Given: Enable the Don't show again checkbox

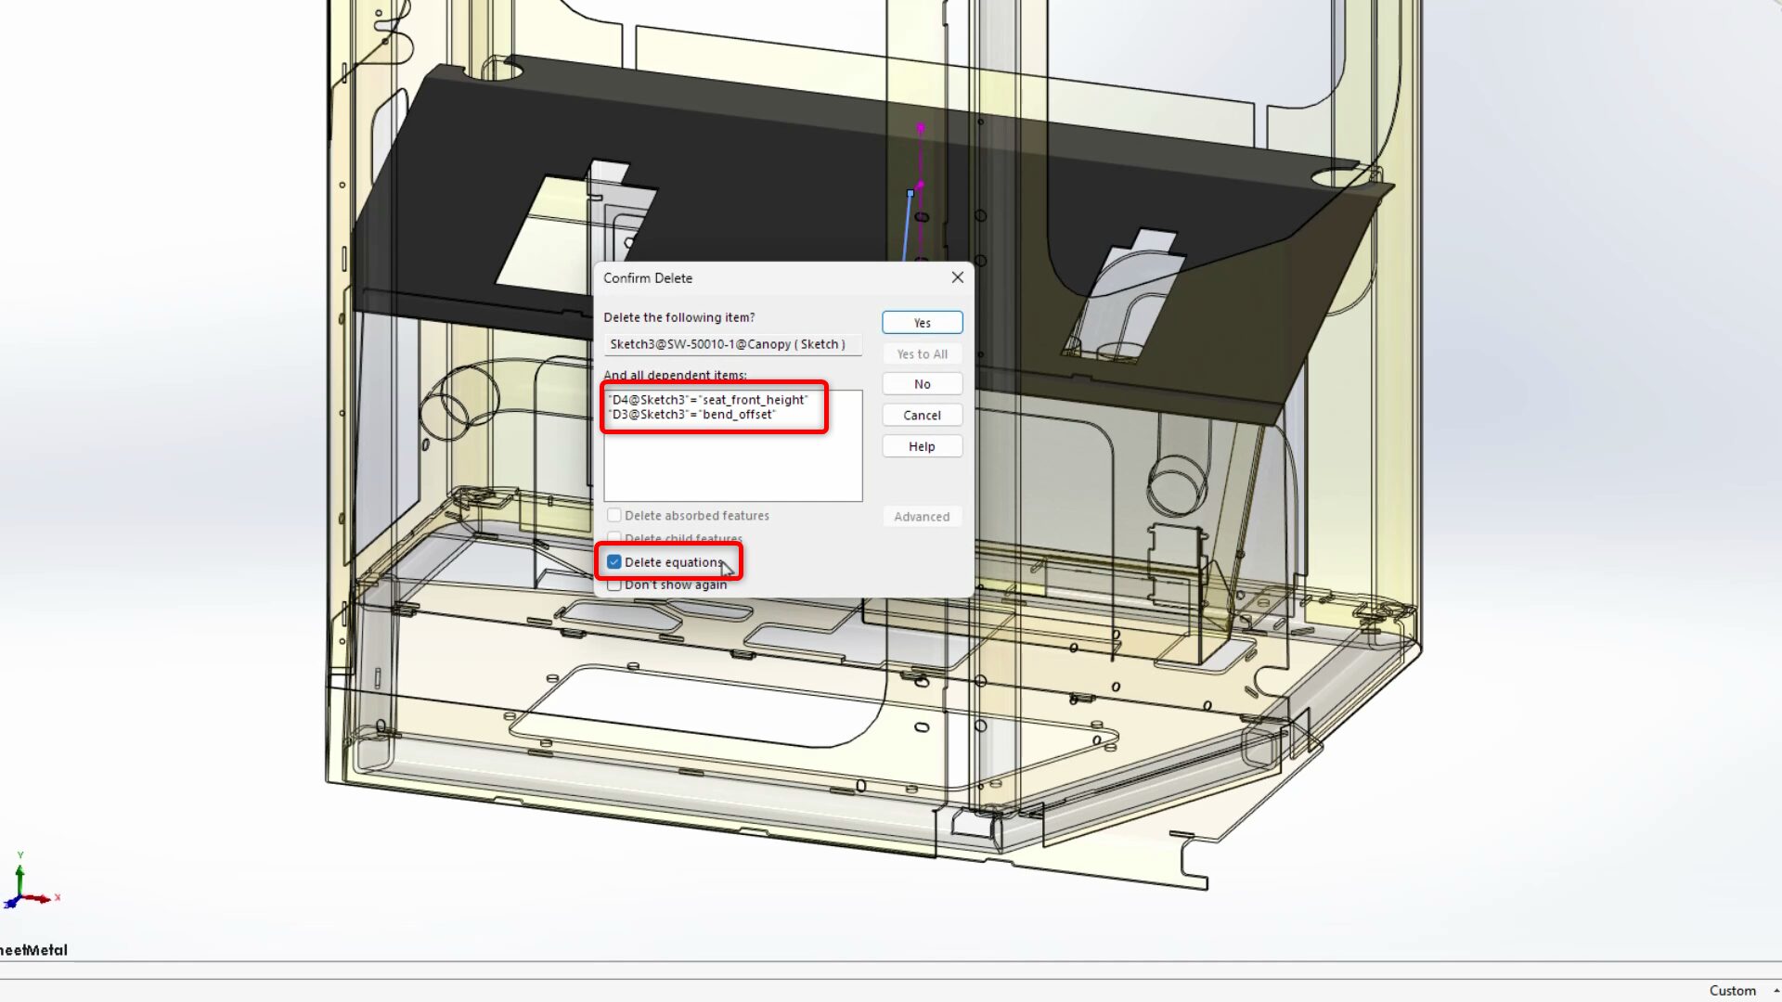Looking at the screenshot, I should tap(614, 585).
